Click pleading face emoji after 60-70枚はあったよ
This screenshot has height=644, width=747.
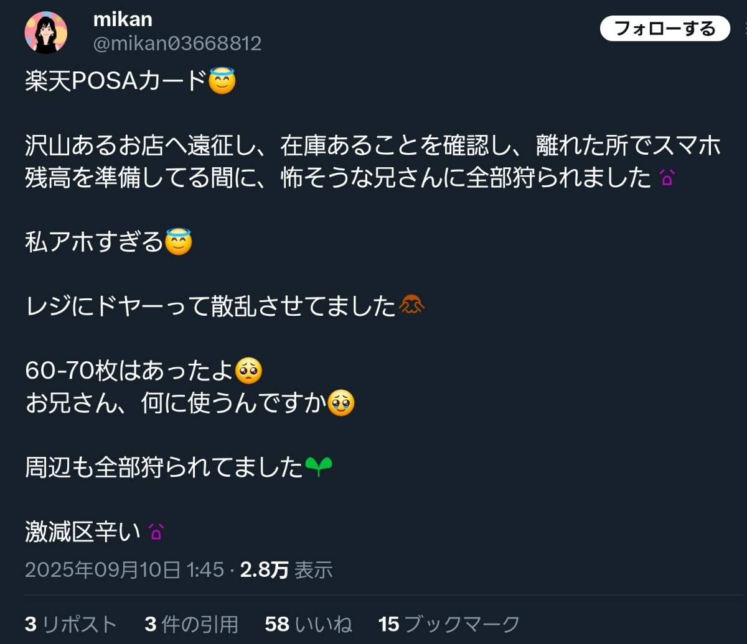pos(249,371)
